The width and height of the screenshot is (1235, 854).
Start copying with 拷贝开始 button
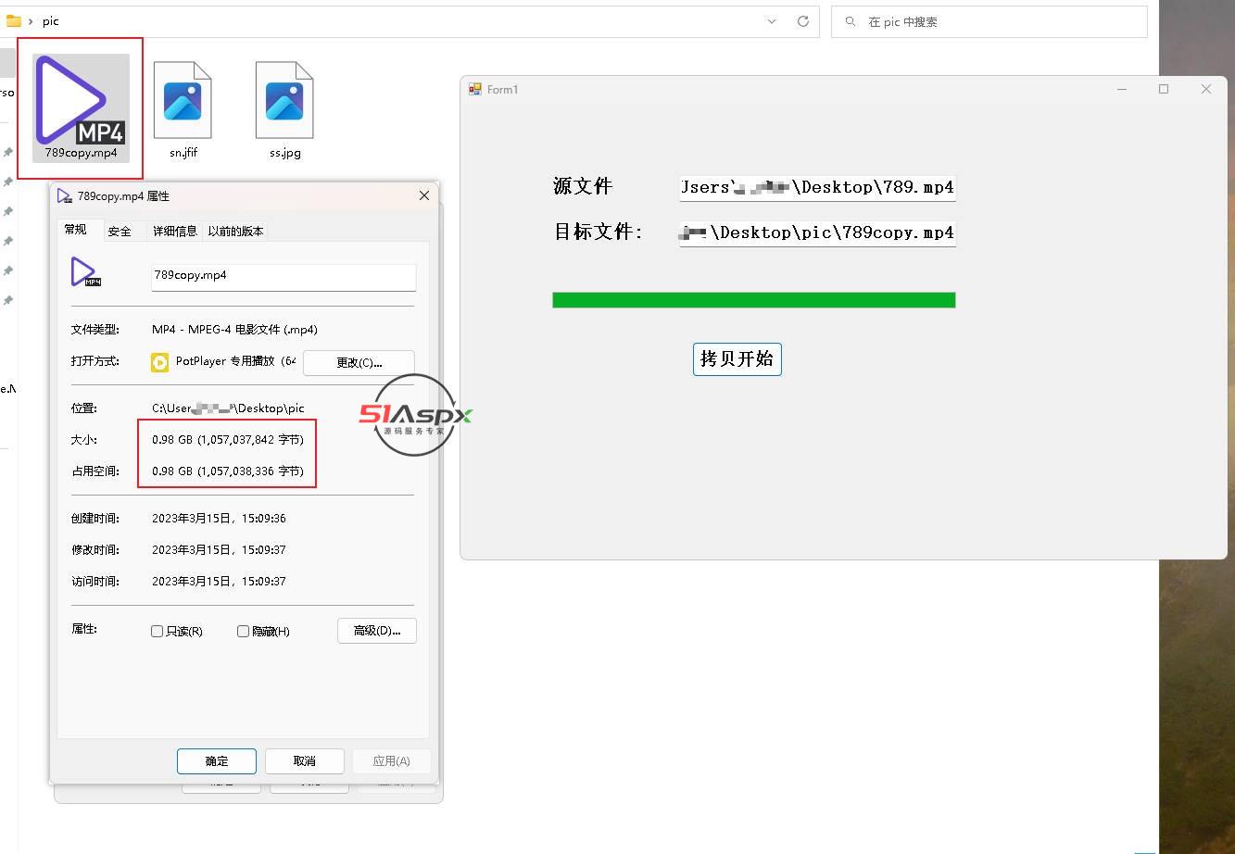737,359
